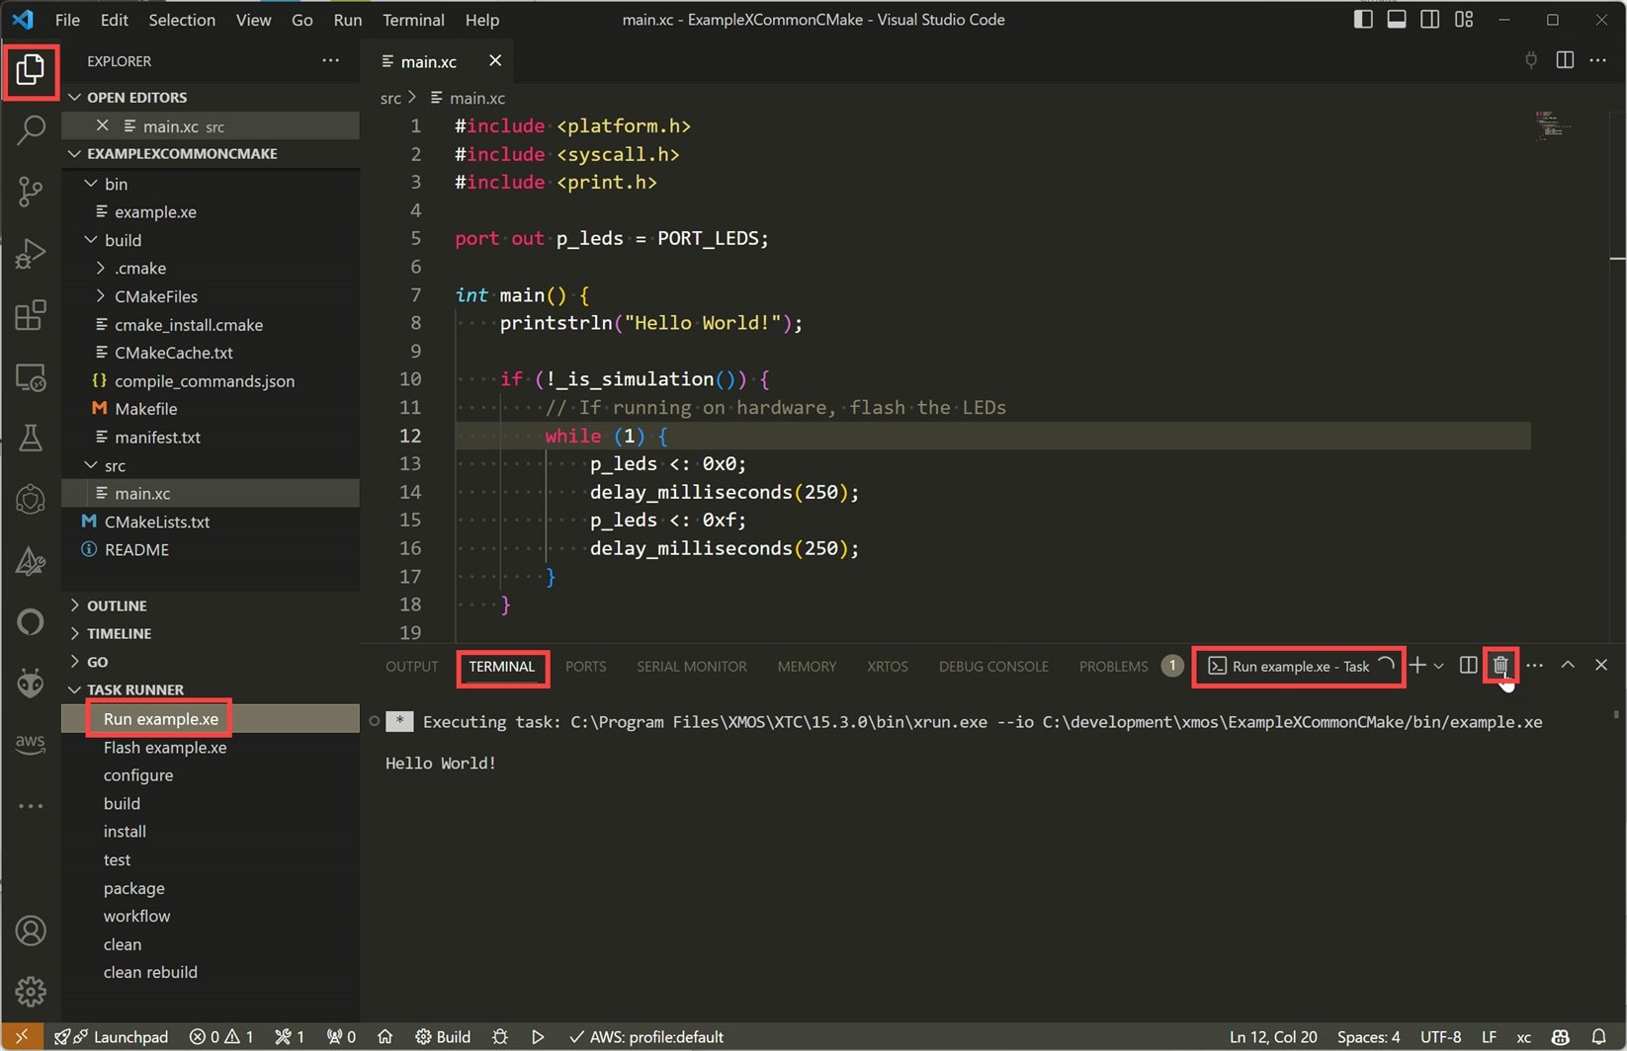Click the 'Spaces: 4' indentation entry
The height and width of the screenshot is (1051, 1627).
pos(1368,1037)
